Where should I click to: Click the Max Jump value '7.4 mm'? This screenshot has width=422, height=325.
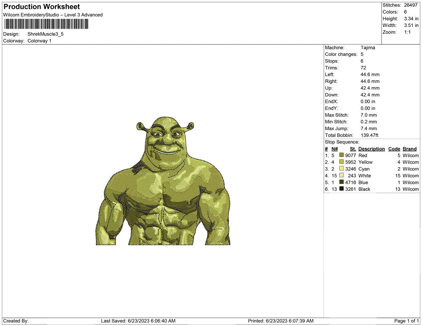(369, 128)
